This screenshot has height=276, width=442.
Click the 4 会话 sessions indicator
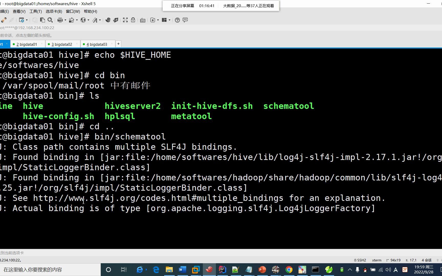(x=426, y=260)
